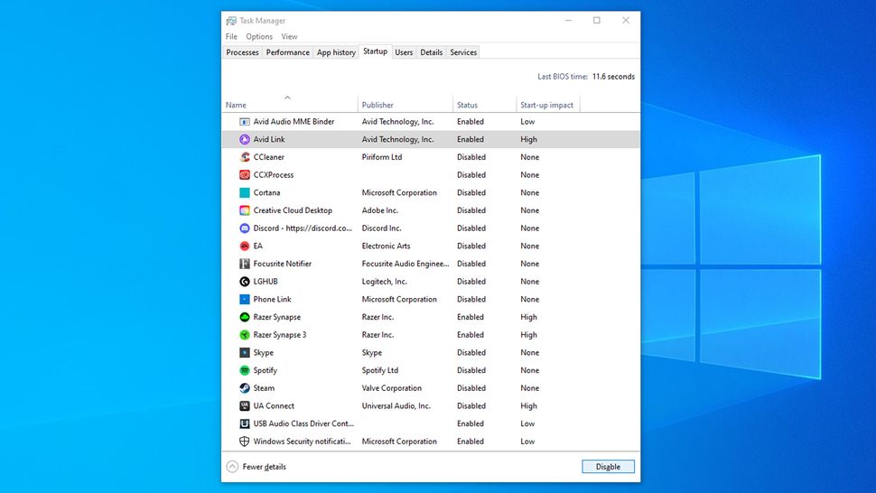The height and width of the screenshot is (493, 876).
Task: Click the red CCXProcess icon
Action: (244, 175)
